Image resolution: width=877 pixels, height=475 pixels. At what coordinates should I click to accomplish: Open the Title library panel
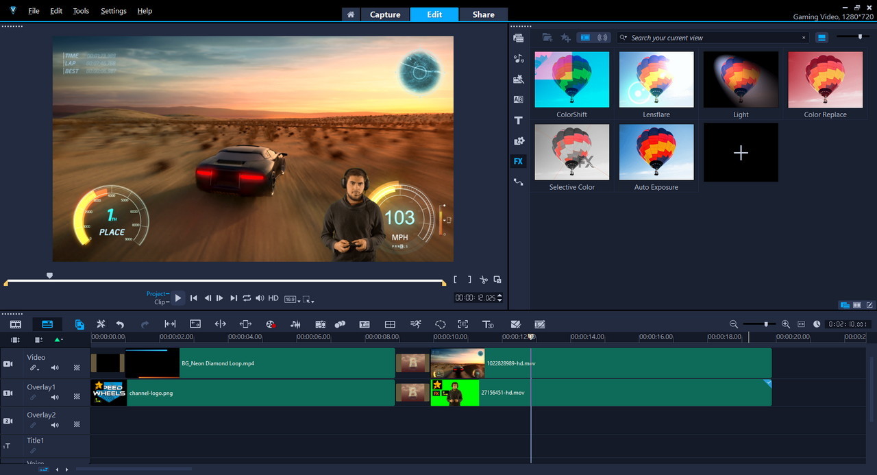pos(518,120)
